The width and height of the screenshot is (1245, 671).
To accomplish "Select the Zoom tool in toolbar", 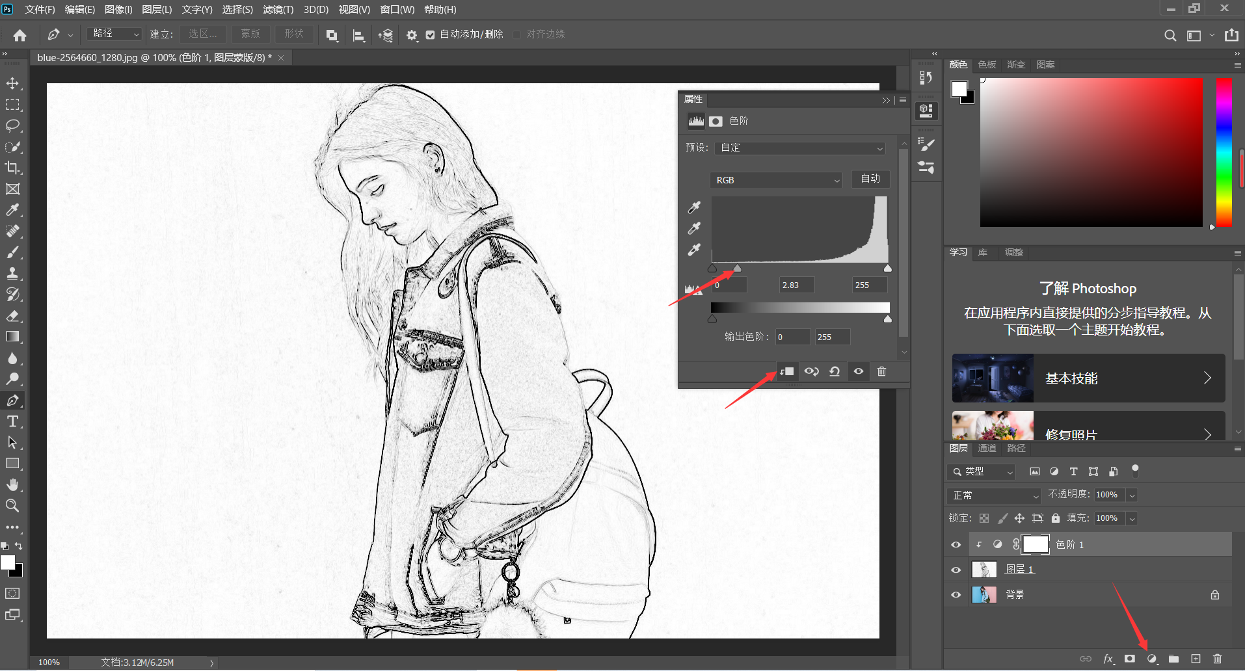I will click(12, 506).
